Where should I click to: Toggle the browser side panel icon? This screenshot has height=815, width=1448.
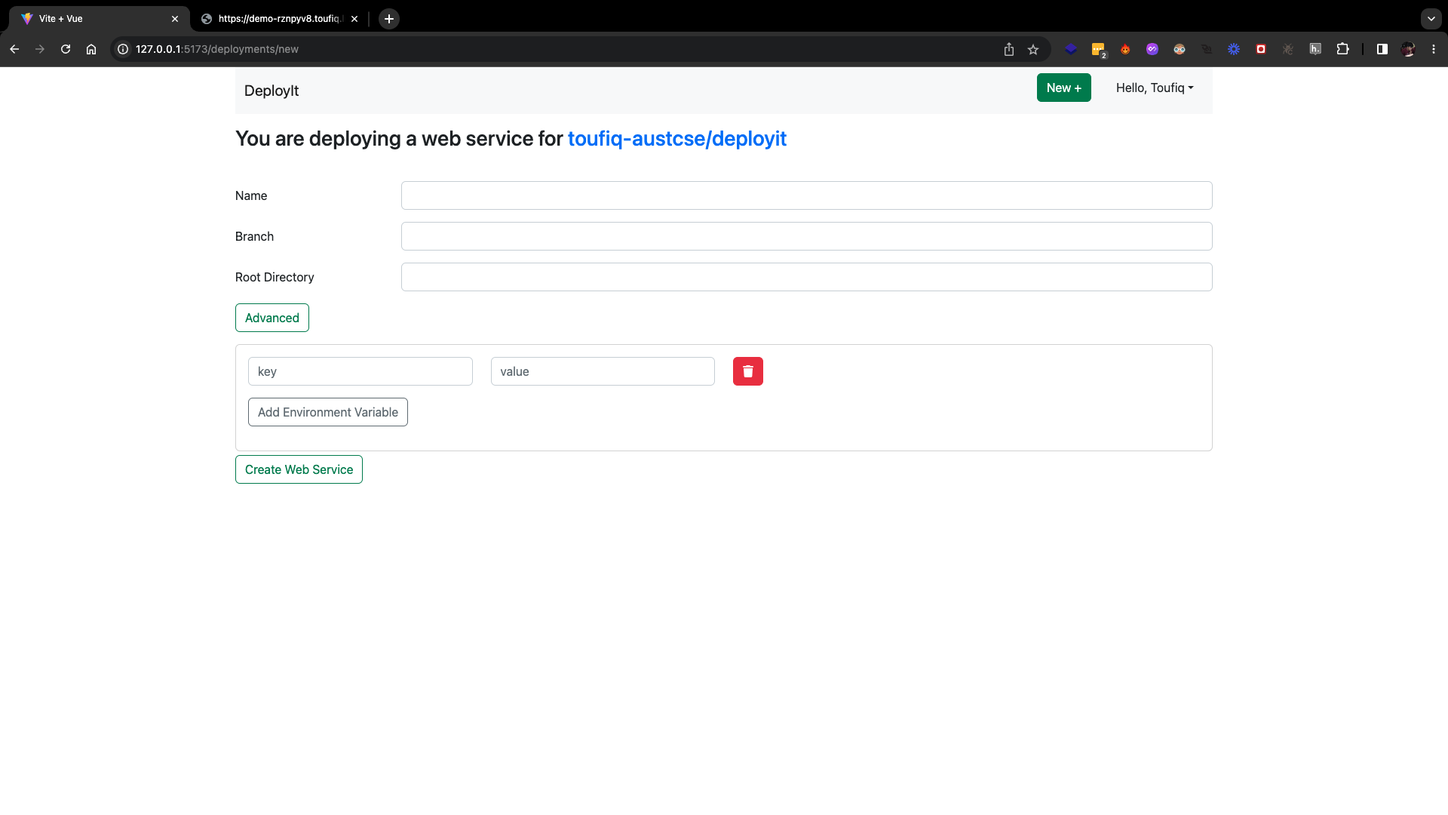point(1382,49)
